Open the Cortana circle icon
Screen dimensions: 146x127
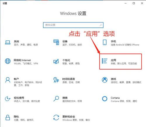pyautogui.click(x=105, y=99)
